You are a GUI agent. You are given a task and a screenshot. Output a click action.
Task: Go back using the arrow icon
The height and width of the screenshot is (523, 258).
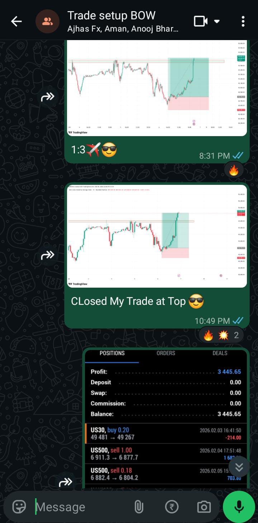point(16,21)
